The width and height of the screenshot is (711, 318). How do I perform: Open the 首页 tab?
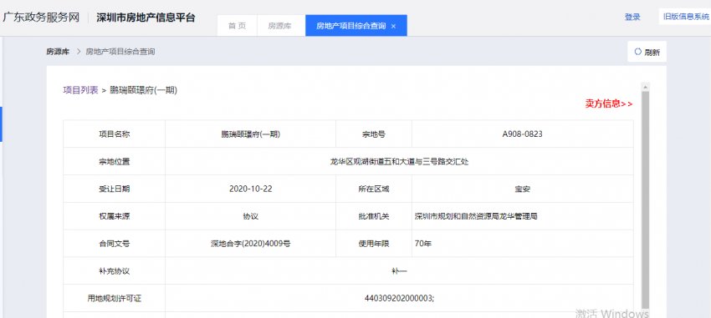click(237, 26)
